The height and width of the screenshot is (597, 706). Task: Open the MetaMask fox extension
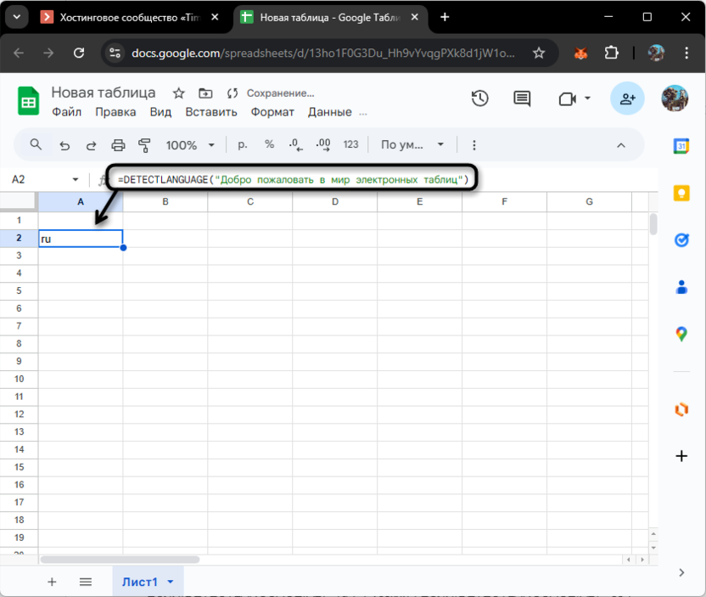(x=580, y=54)
